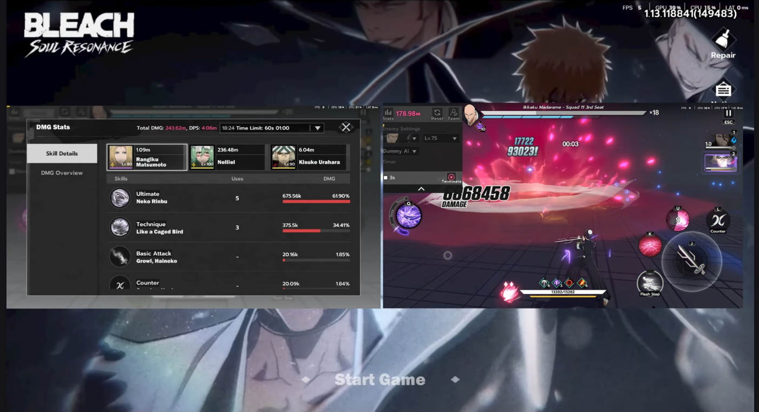Click the Start Game button
759x412 pixels.
click(x=380, y=380)
